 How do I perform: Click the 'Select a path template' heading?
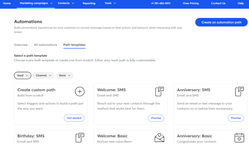[30, 56]
